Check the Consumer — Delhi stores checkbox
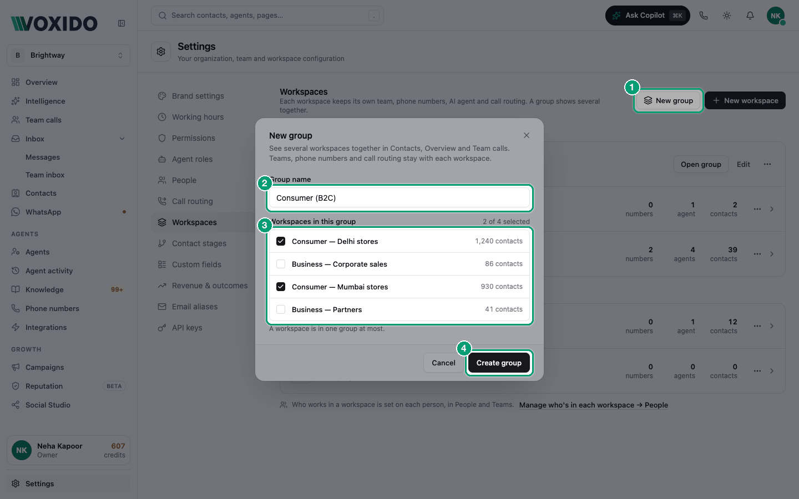The height and width of the screenshot is (499, 799). [281, 241]
